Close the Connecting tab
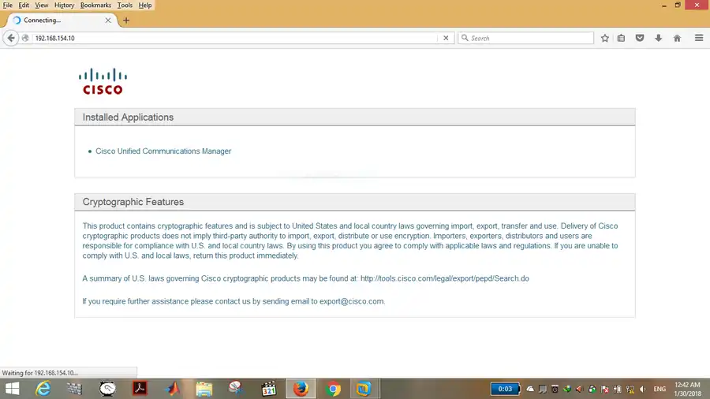Screen dimensions: 710x399 [x=108, y=20]
